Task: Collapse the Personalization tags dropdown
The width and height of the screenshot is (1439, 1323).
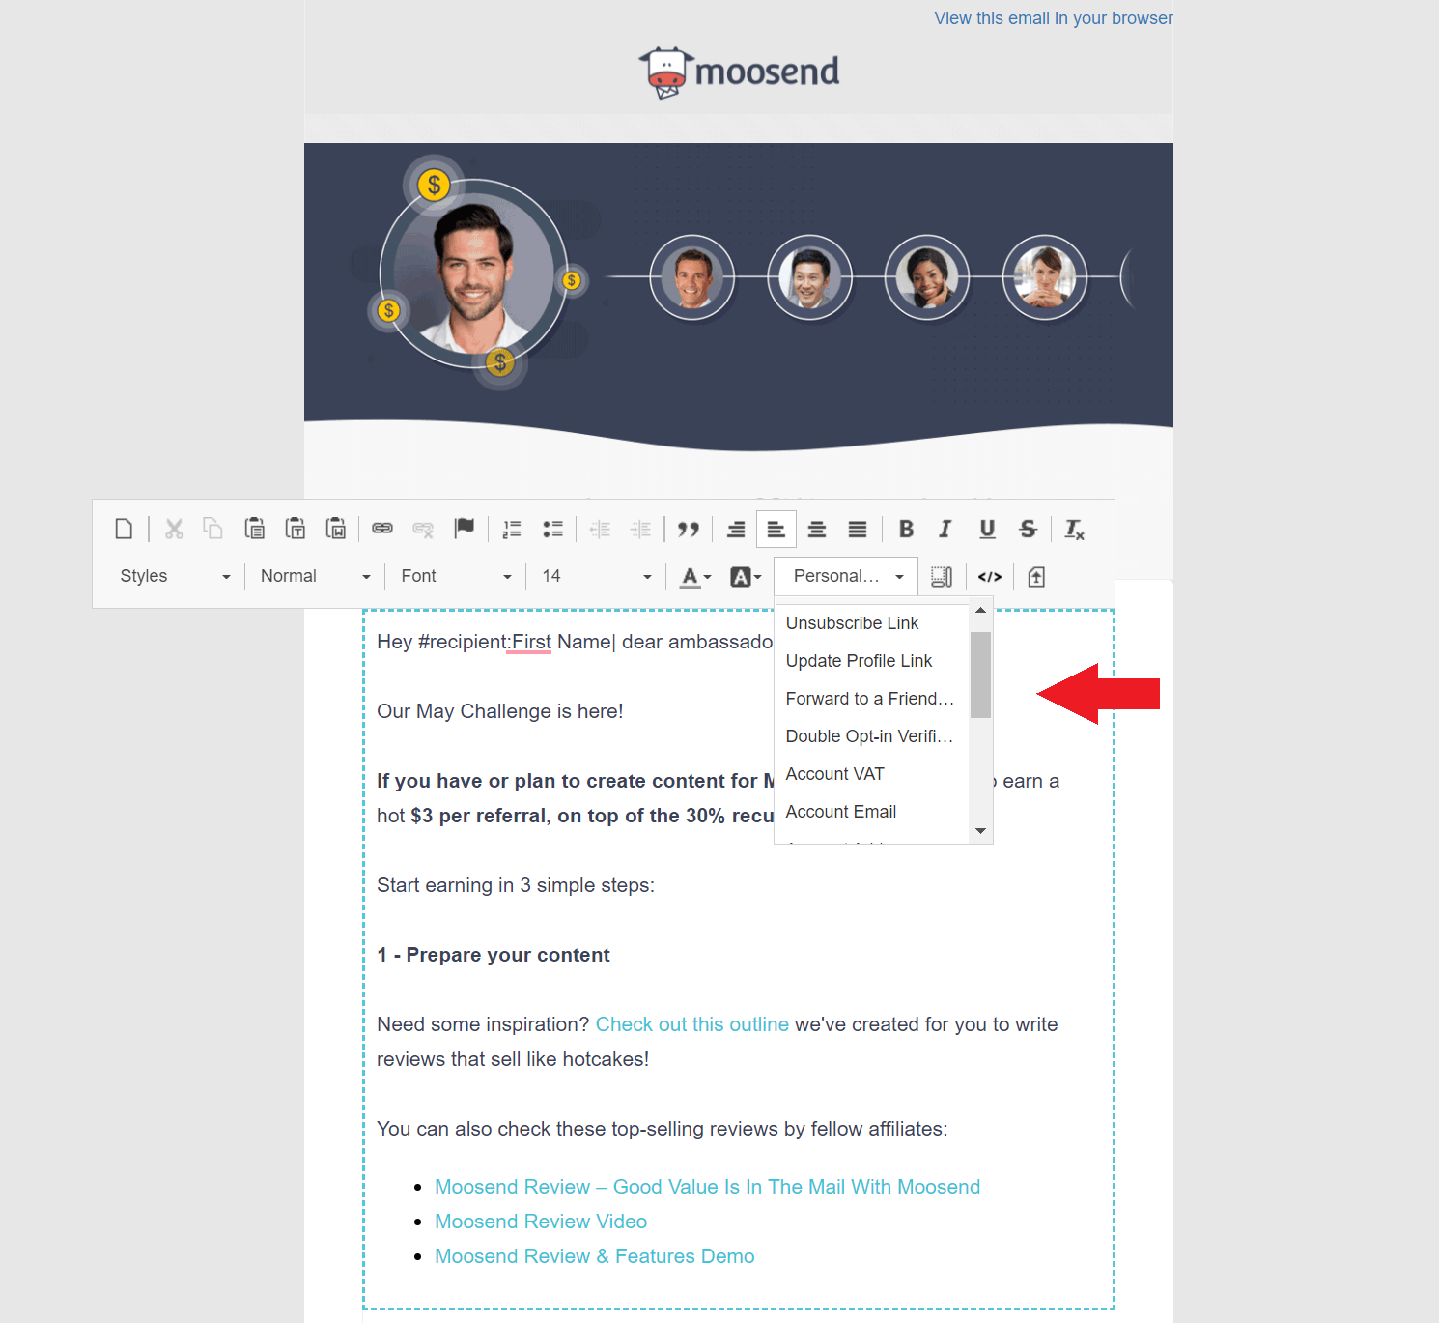Action: point(846,576)
